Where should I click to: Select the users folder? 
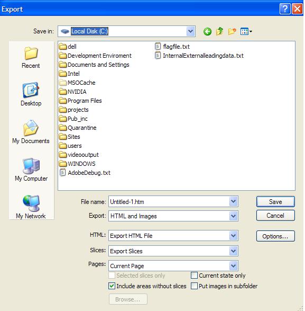[70, 146]
